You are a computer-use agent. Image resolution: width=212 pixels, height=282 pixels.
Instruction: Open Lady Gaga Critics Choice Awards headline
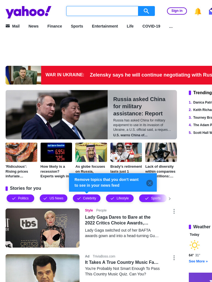118,220
